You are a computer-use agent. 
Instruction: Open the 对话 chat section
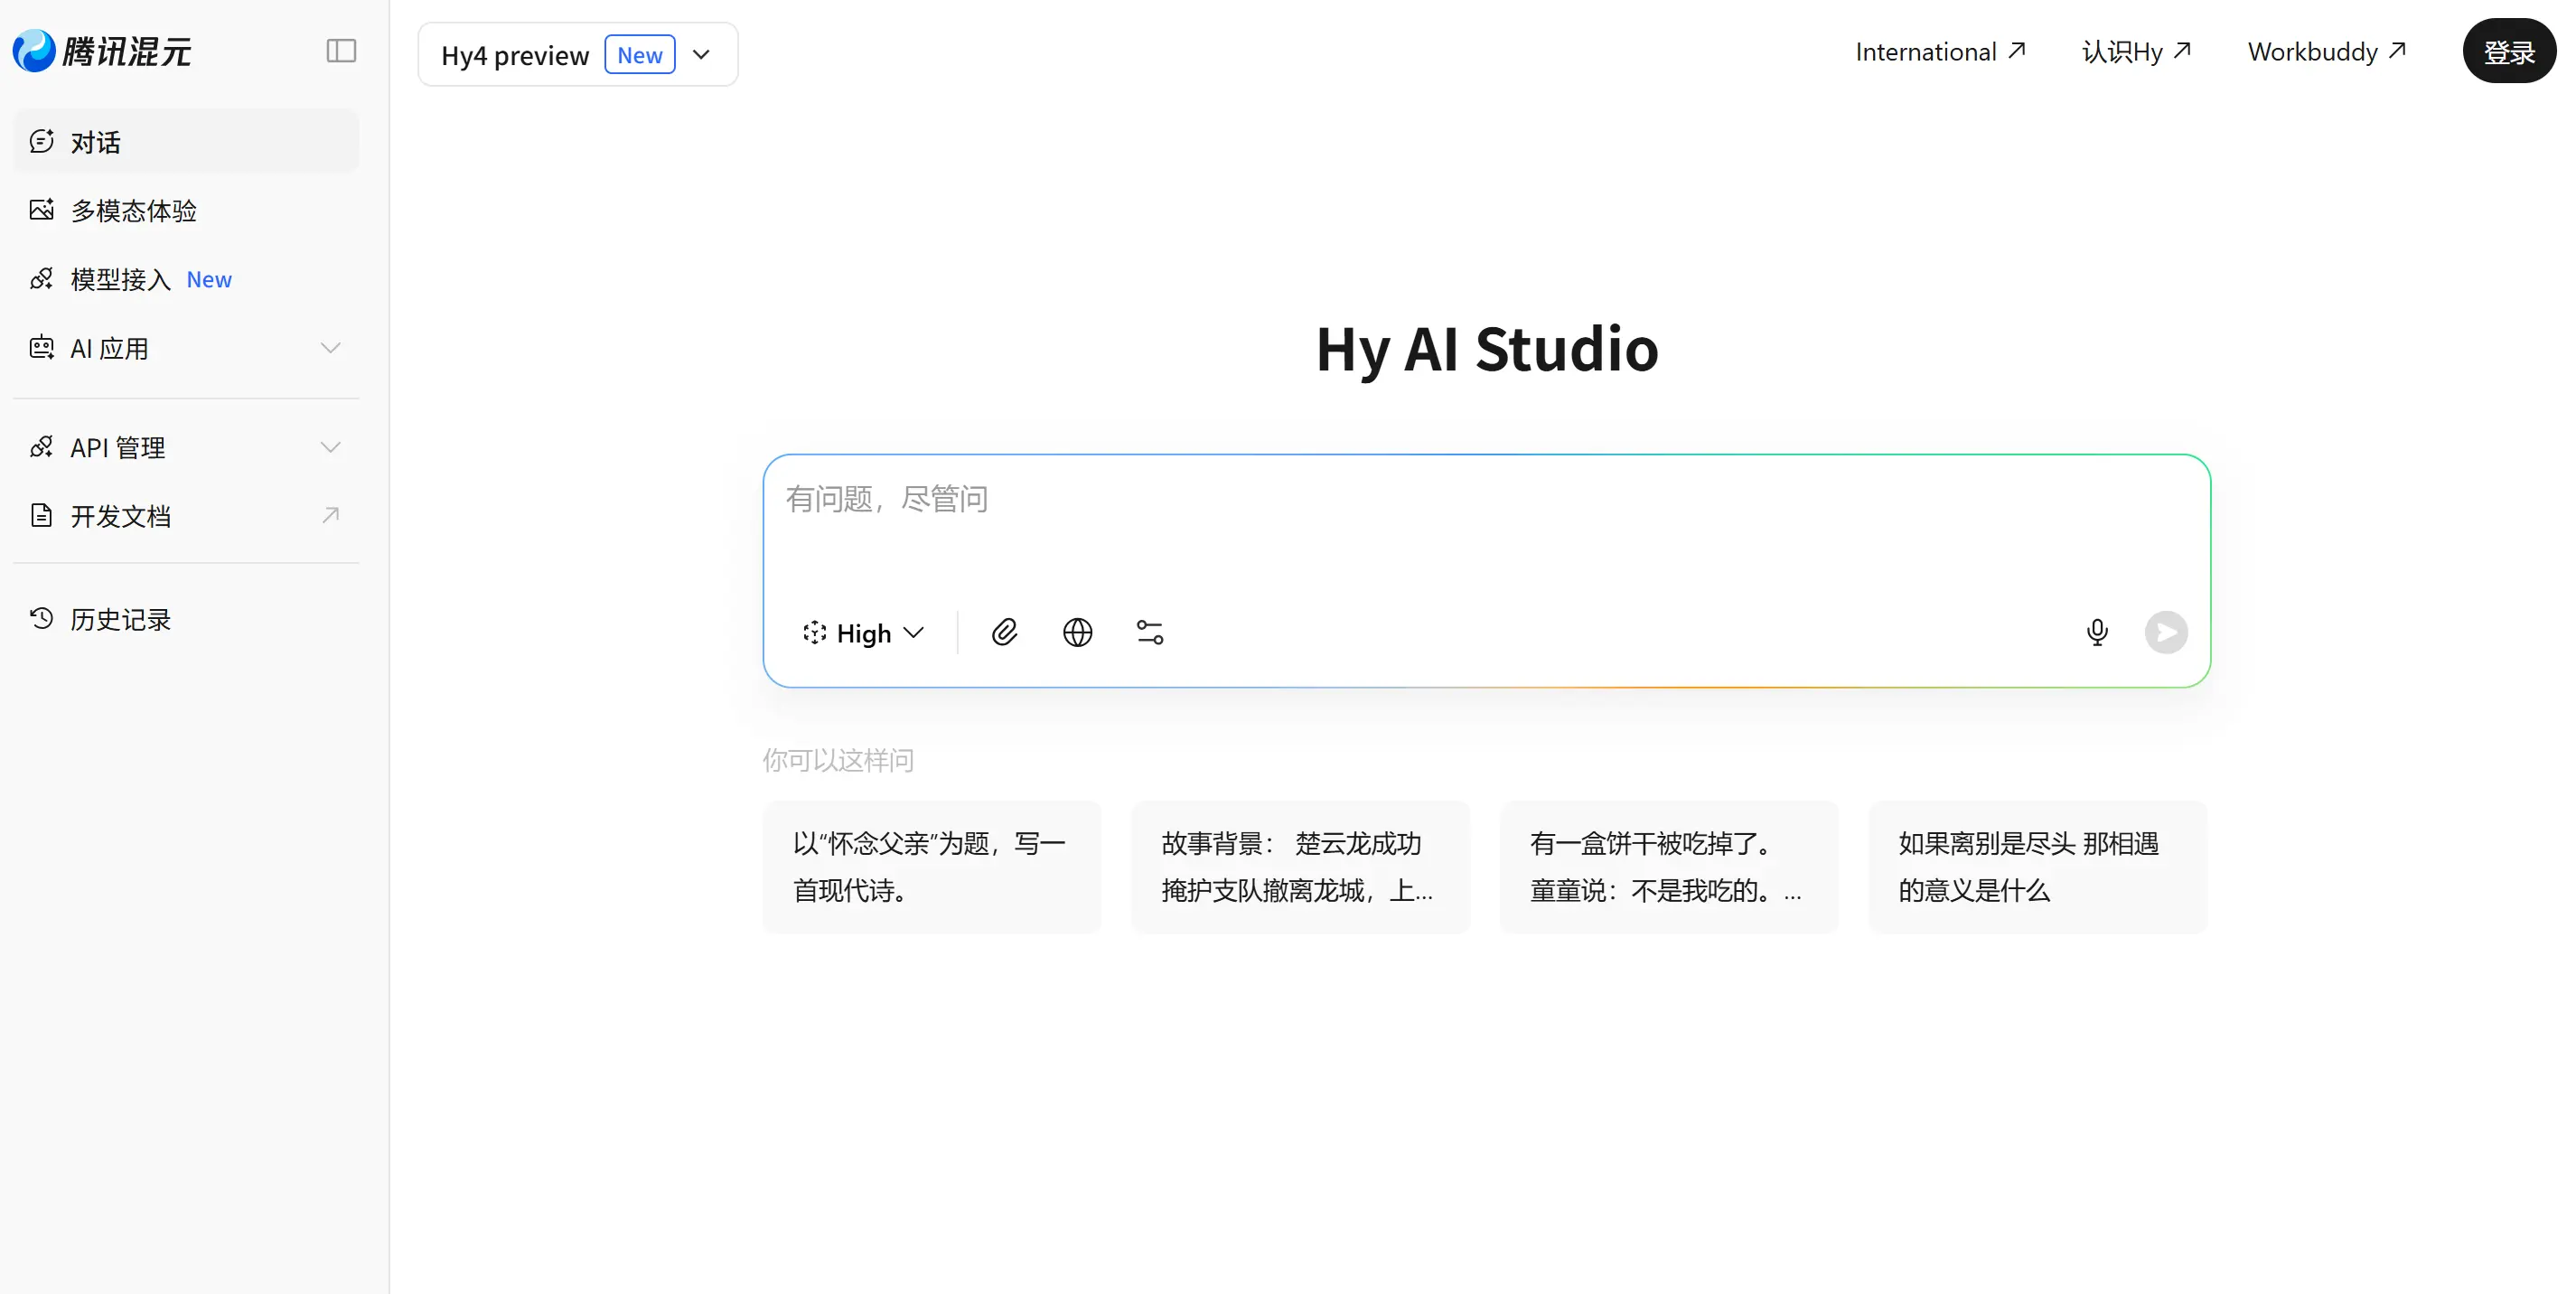186,142
